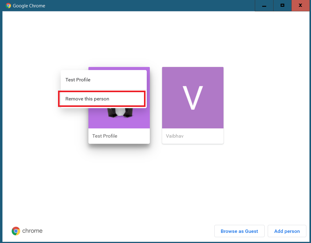This screenshot has width=311, height=243.
Task: Maximize the Google Chrome window
Action: (282, 6)
